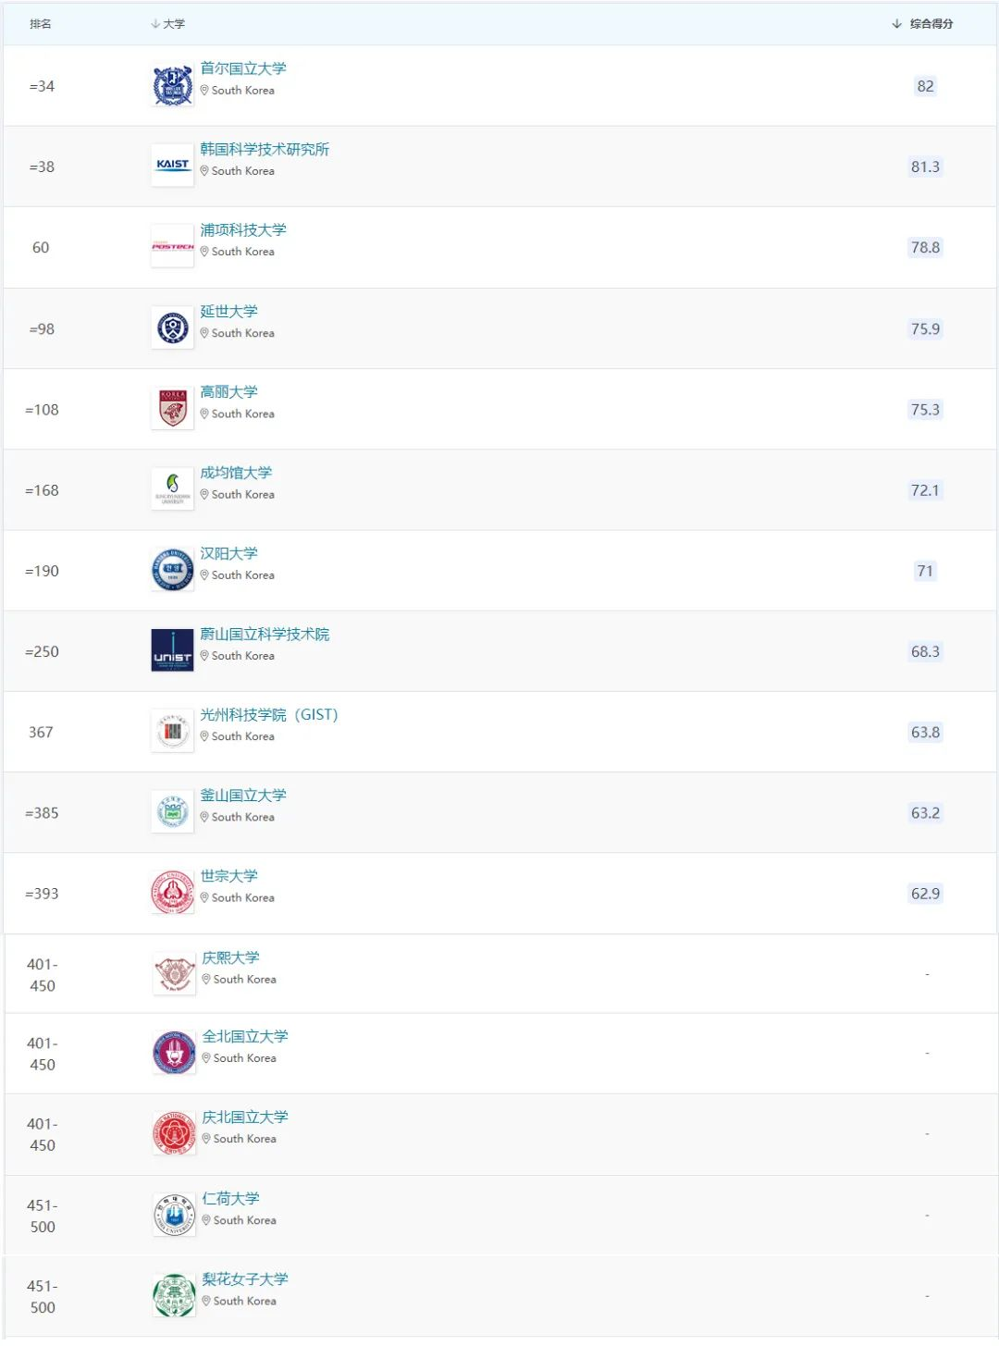The image size is (999, 1346).
Task: Click the Ewha Womans University green emblem
Action: tap(174, 1296)
